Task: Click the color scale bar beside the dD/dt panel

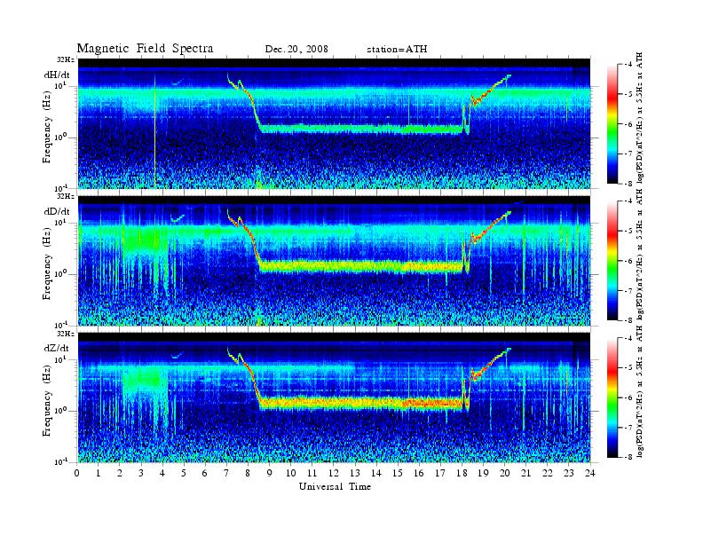Action: pos(612,261)
